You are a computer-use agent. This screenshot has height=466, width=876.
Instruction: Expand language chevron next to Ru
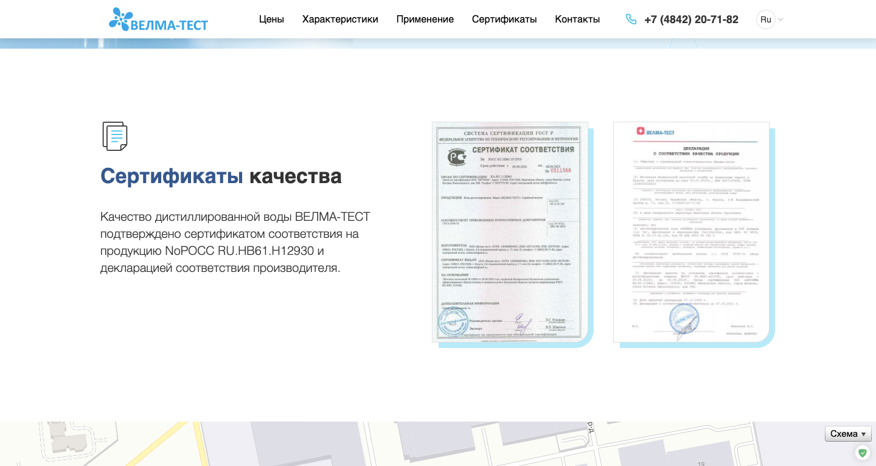click(x=780, y=19)
